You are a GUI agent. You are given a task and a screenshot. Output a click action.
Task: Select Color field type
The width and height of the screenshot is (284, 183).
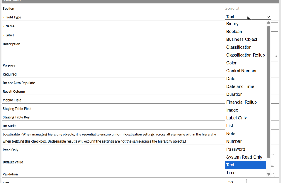point(246,63)
